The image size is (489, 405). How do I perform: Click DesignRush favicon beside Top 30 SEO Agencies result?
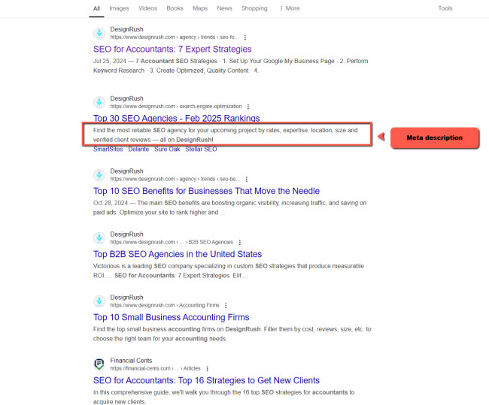tap(99, 102)
